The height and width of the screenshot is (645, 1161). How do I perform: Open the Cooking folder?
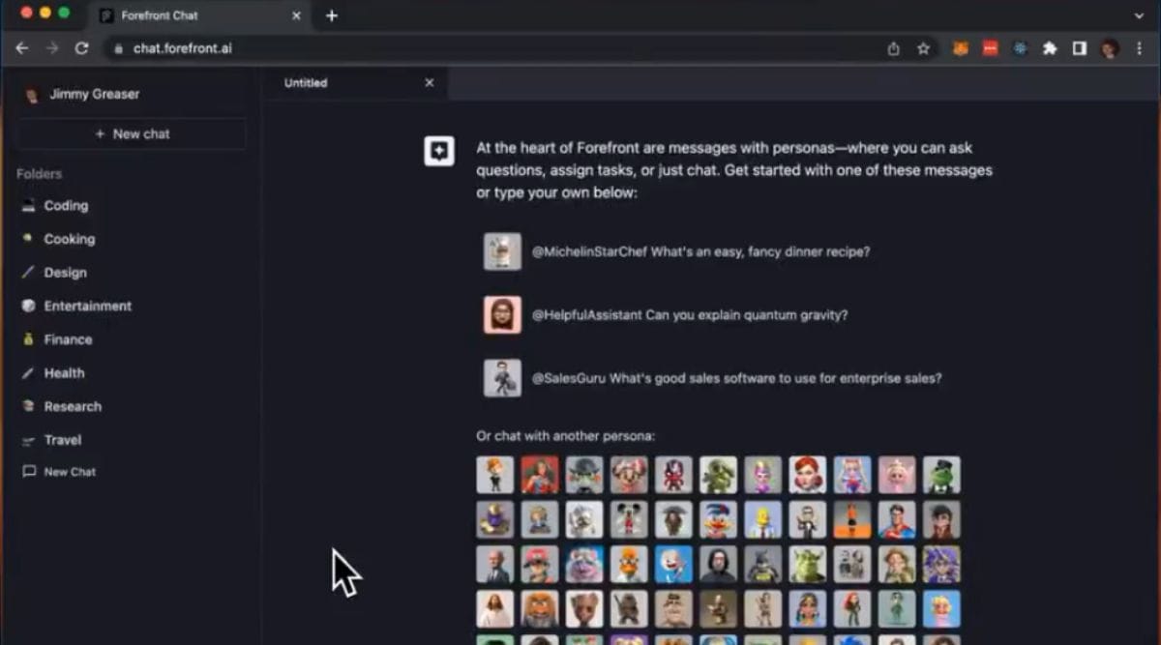tap(69, 239)
